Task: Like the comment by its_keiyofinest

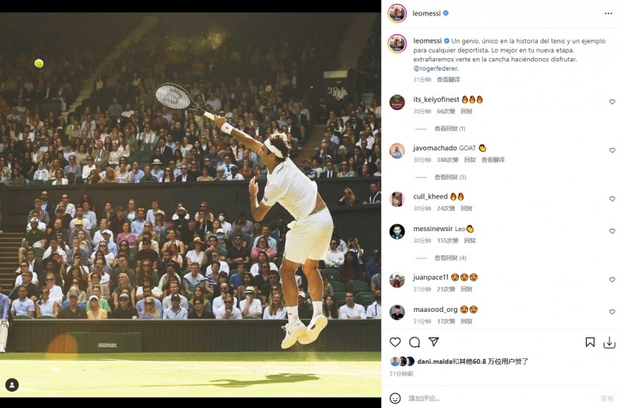Action: [x=612, y=102]
